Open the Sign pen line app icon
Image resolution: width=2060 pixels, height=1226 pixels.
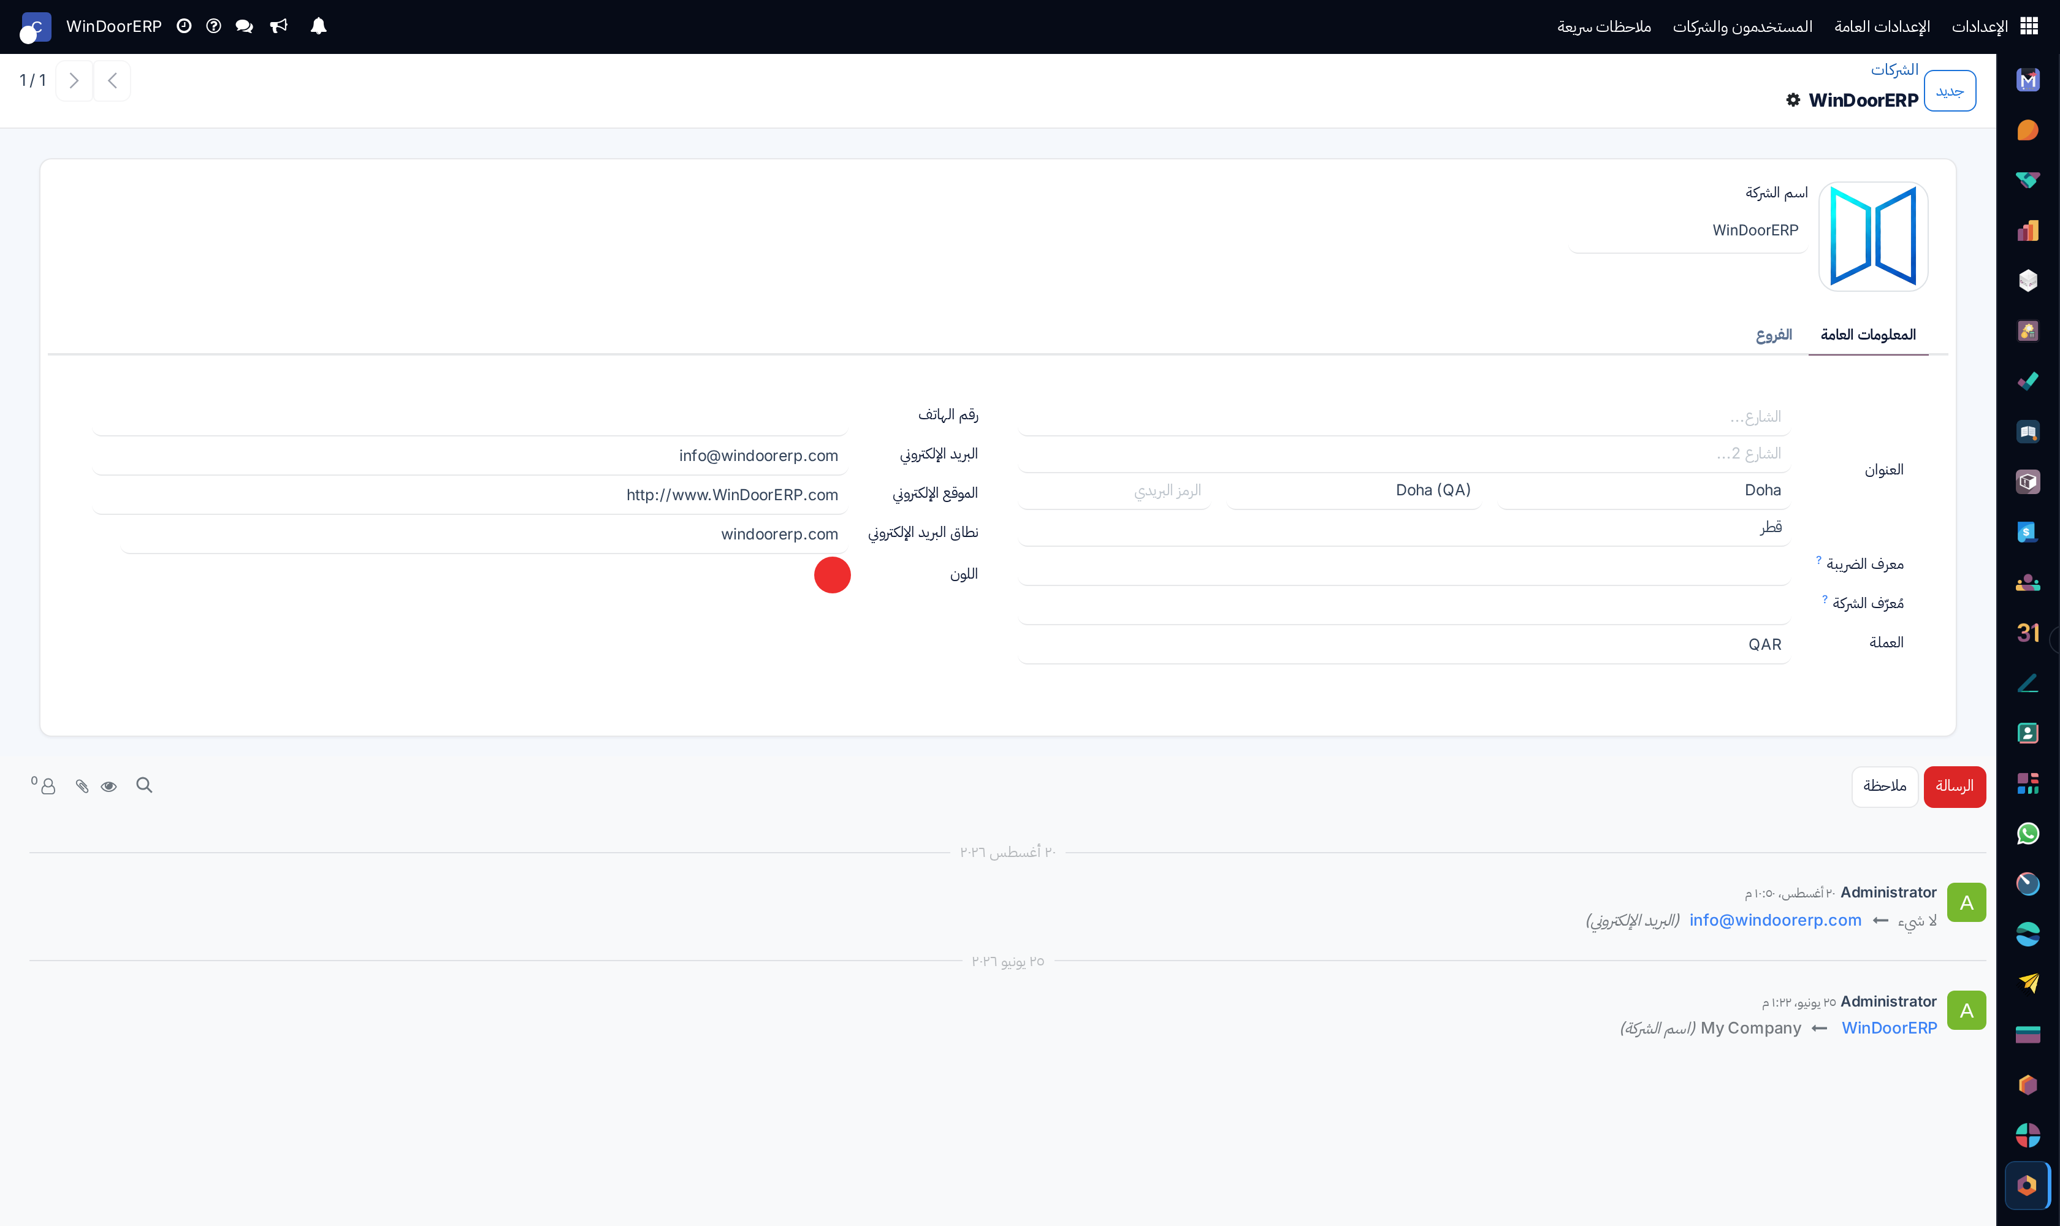(x=2028, y=683)
